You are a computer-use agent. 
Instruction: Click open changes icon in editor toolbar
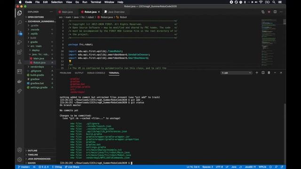(x=263, y=12)
